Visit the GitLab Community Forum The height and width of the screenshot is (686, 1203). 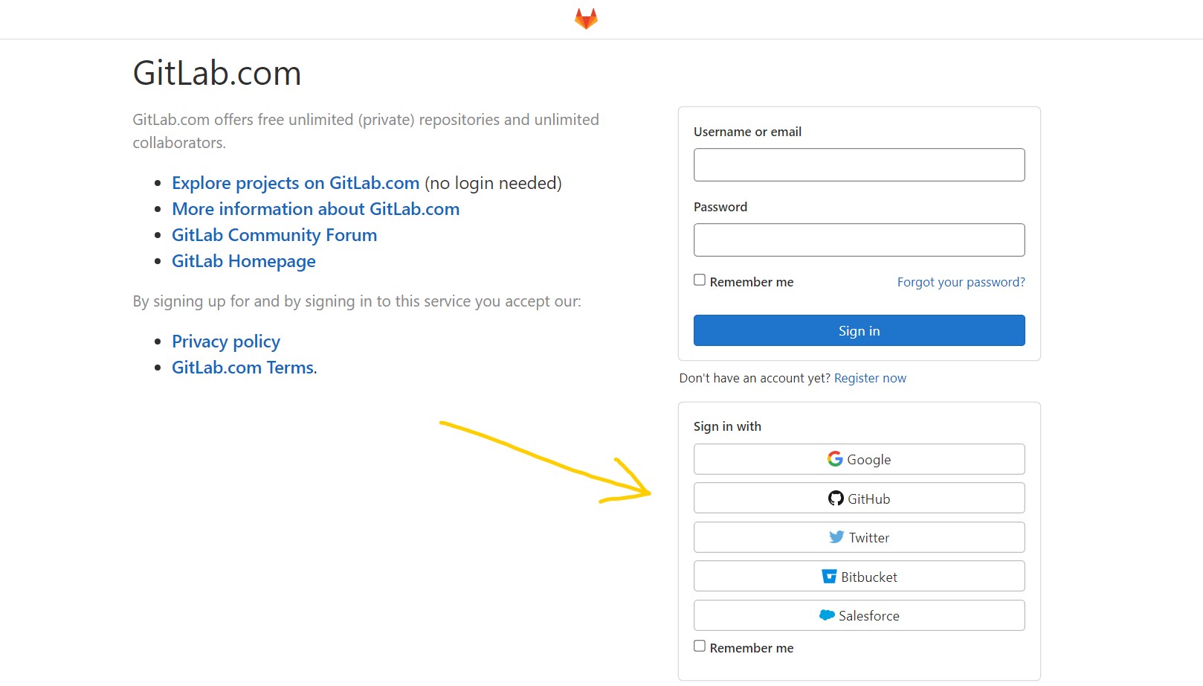274,235
